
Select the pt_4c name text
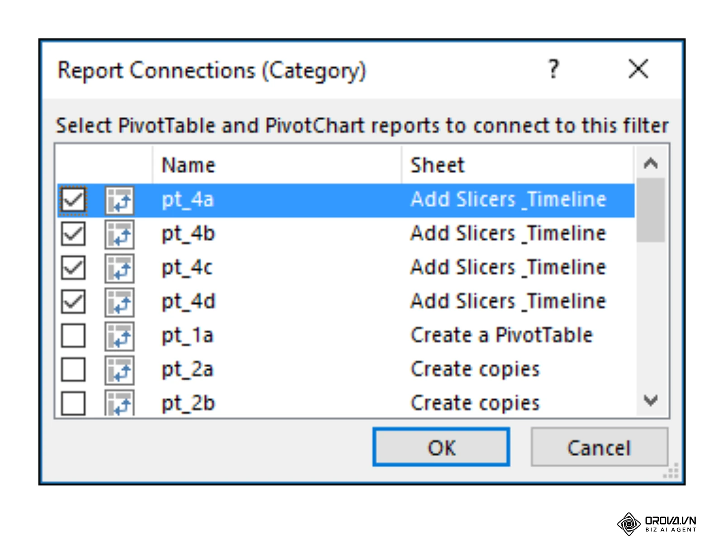click(187, 268)
